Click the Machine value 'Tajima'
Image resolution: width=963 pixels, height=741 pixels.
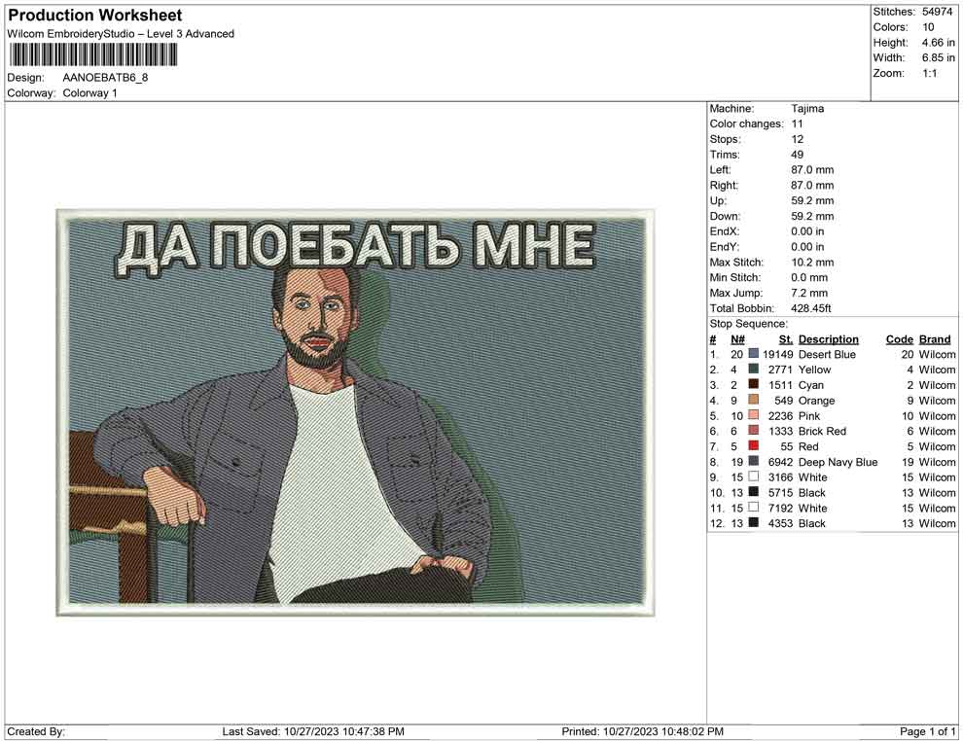[x=807, y=109]
